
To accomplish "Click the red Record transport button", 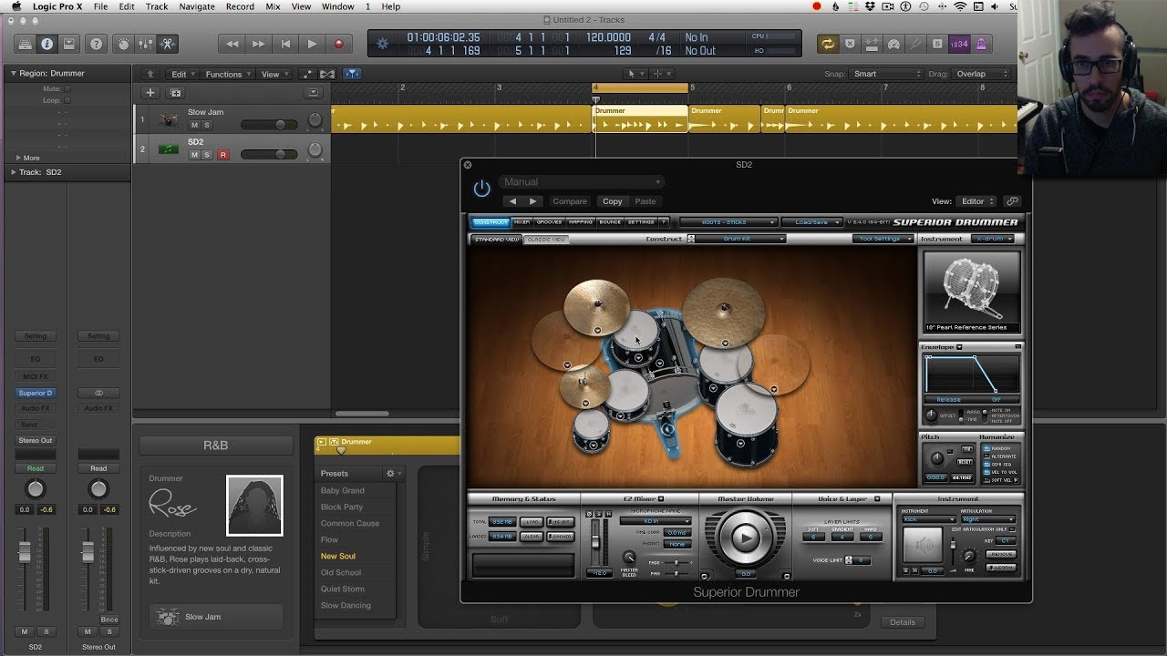I will coord(338,44).
